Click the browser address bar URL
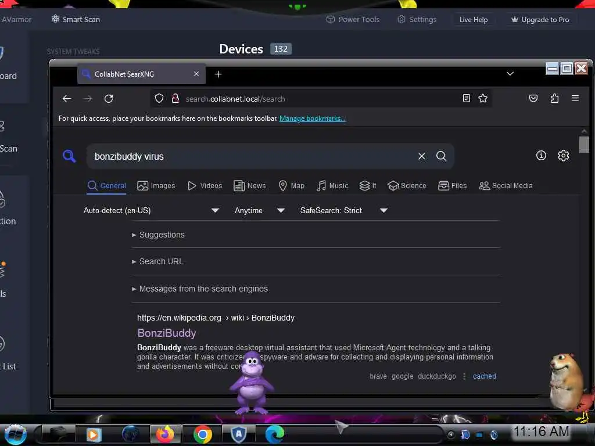The image size is (595, 446). 235,99
